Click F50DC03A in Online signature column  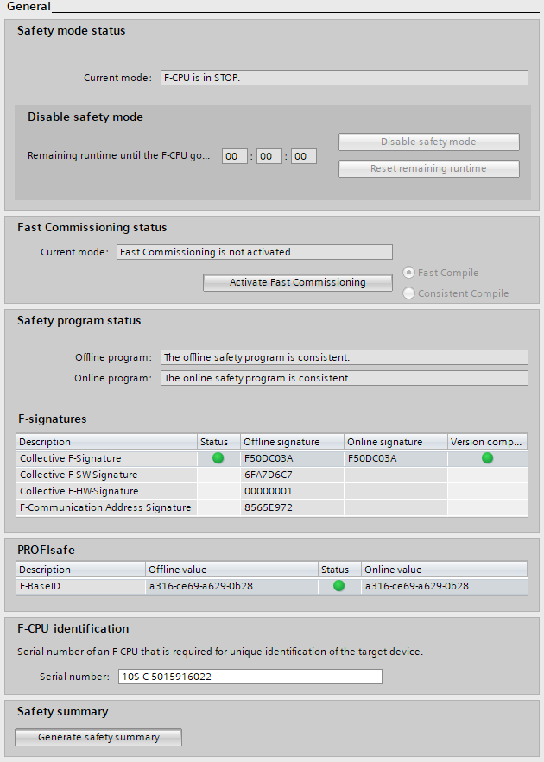(372, 458)
